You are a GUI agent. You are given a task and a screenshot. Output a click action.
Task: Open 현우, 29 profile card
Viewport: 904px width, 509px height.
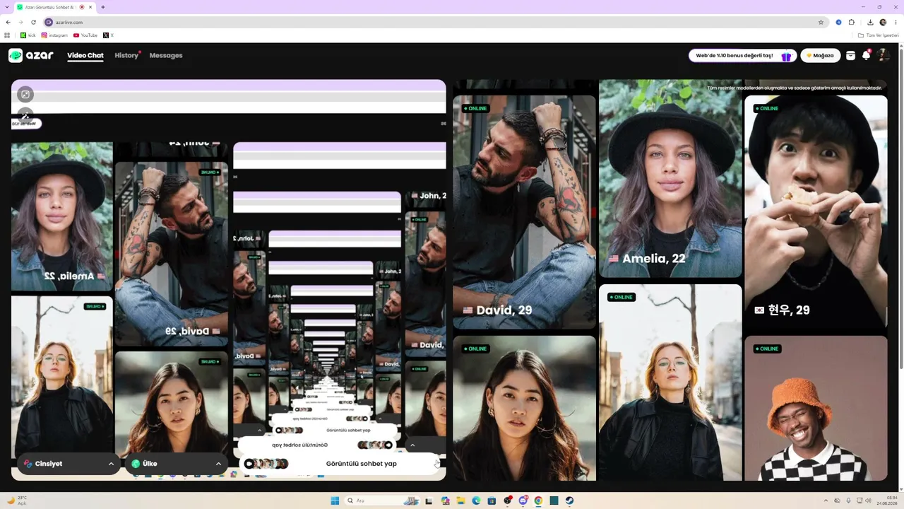[816, 214]
